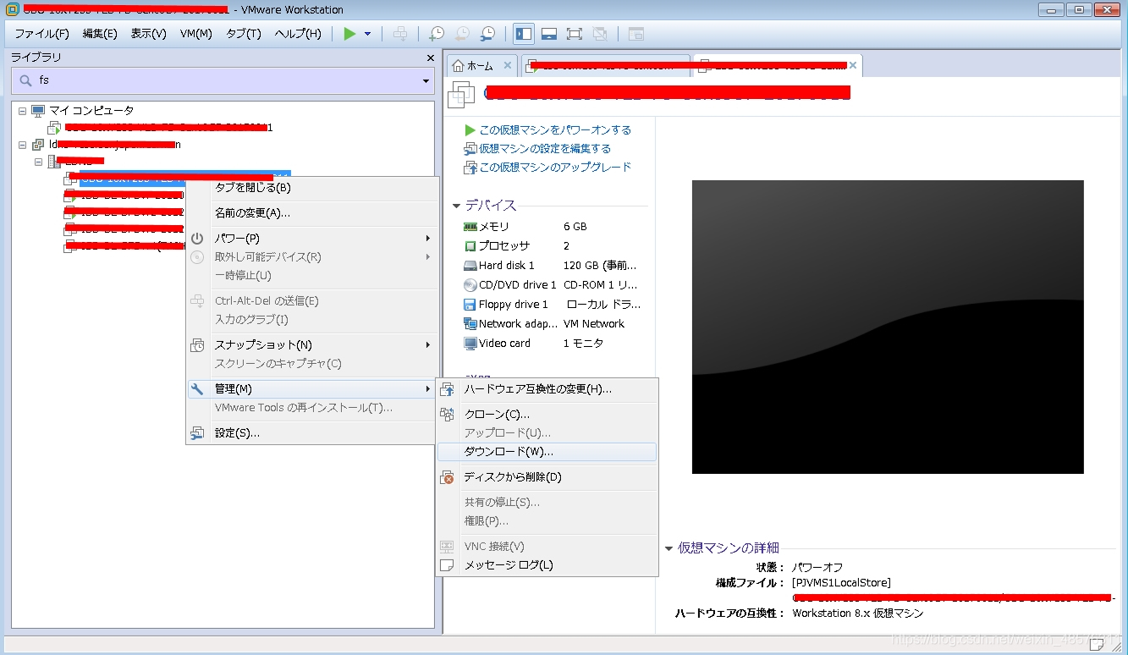The image size is (1128, 655).
Task: Select the メモリ device icon
Action: pos(470,227)
